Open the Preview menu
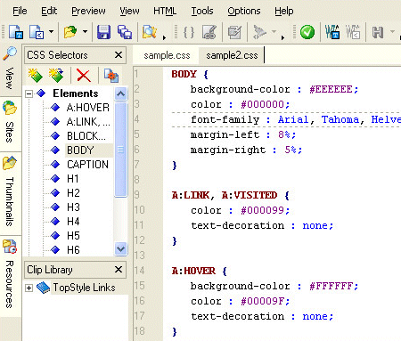 point(88,11)
